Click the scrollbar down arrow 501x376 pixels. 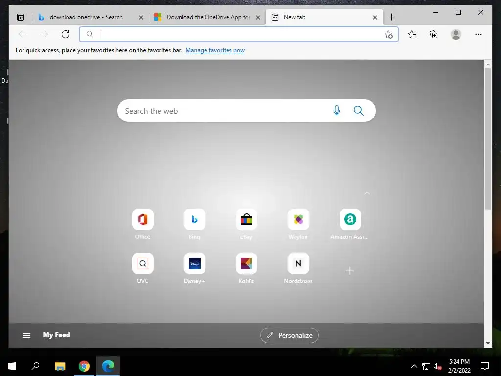tap(488, 343)
